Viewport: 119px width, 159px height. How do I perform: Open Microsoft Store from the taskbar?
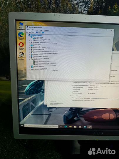coord(75,127)
